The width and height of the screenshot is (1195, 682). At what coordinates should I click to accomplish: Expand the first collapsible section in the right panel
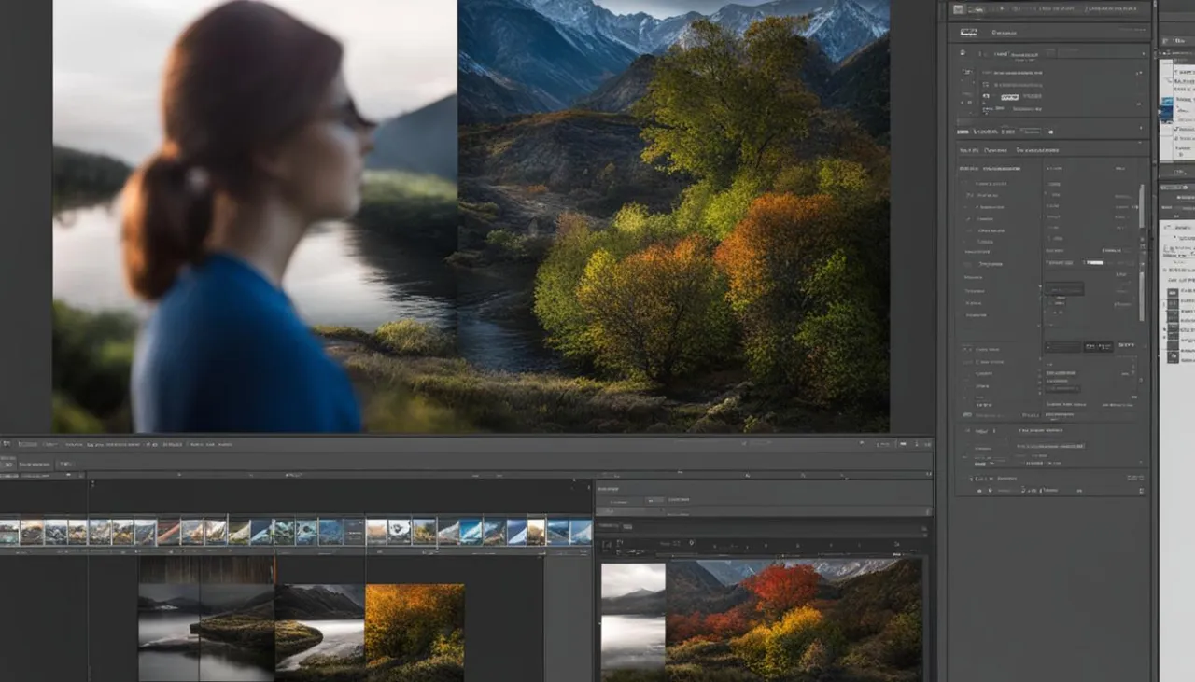963,52
